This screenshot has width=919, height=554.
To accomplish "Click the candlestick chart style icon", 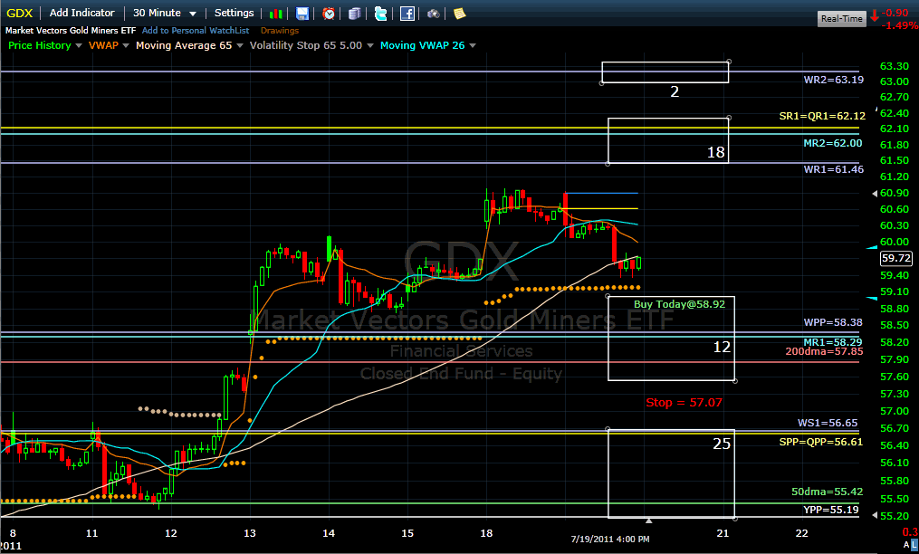I will click(278, 14).
